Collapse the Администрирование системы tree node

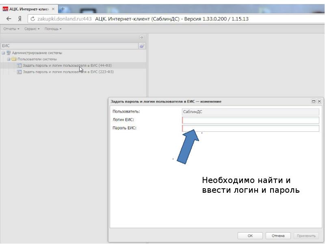(3, 53)
